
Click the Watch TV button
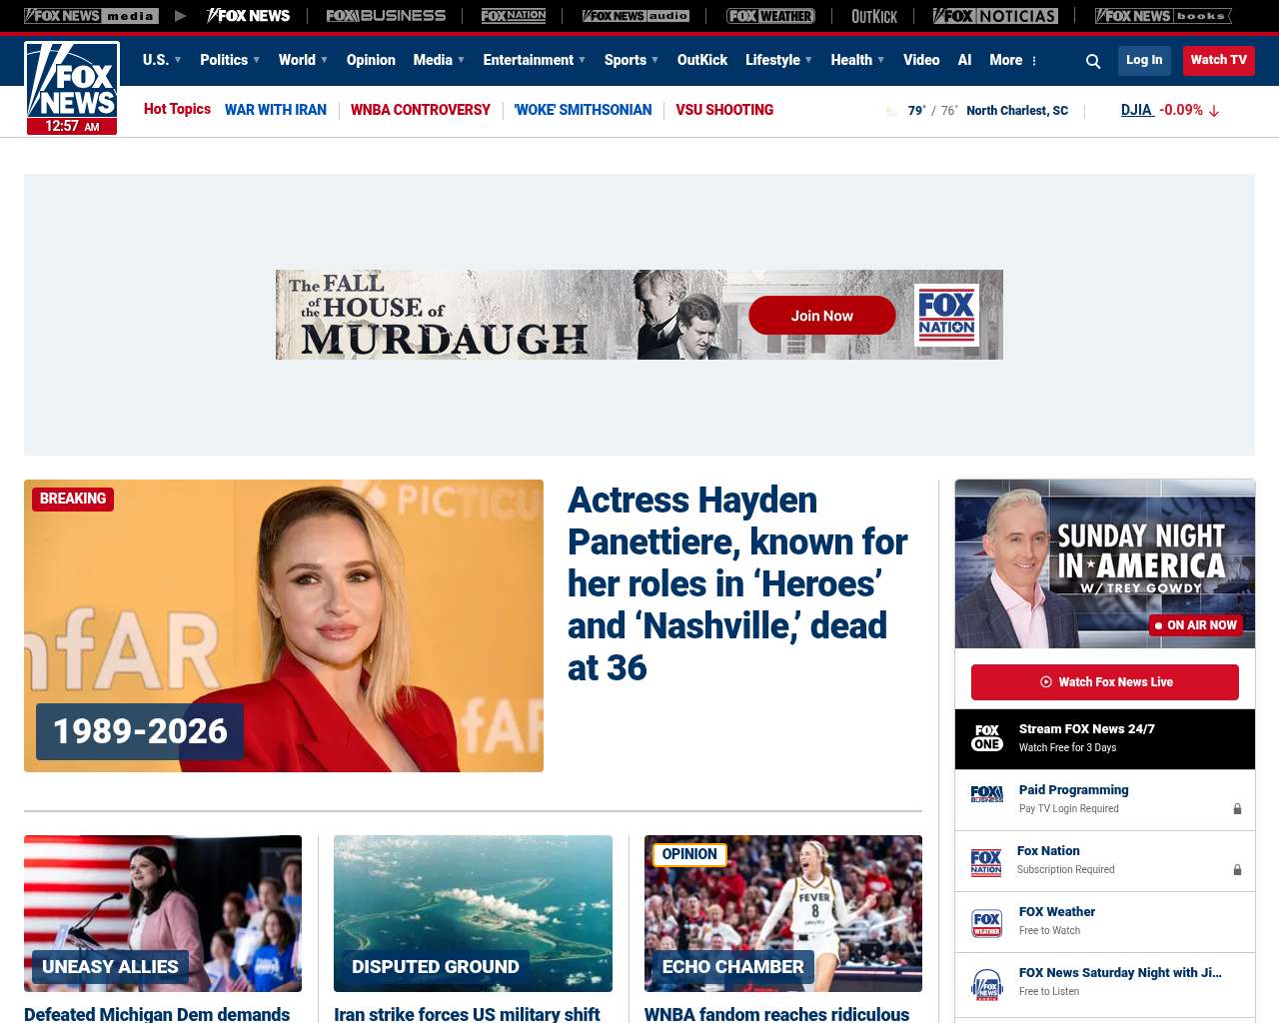pos(1219,60)
